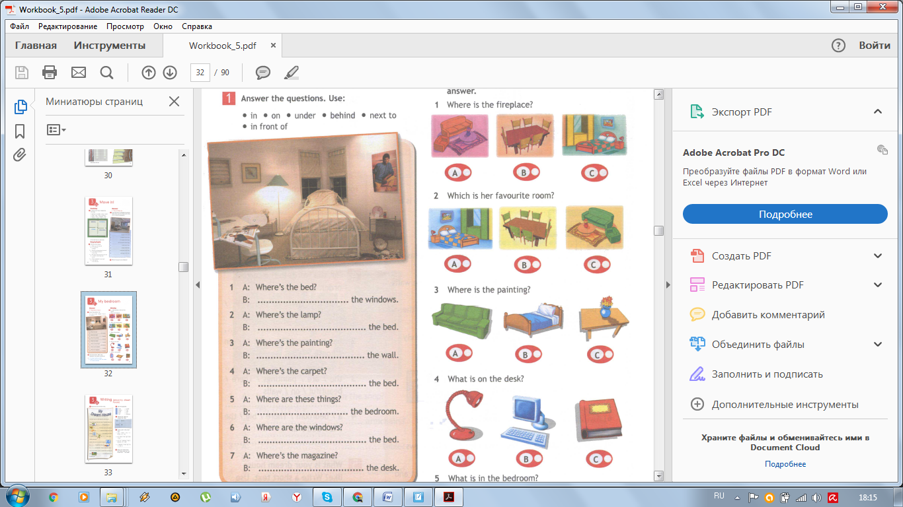This screenshot has height=507, width=903.
Task: Close the Миниатюры страниц panel
Action: tap(174, 102)
